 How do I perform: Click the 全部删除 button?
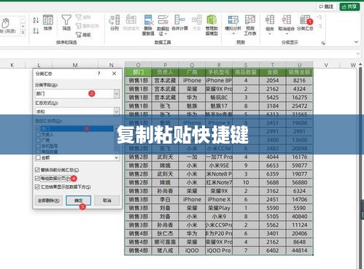49,200
